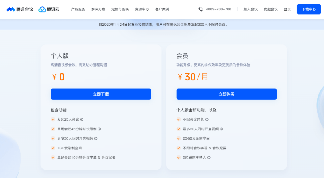
Task: Open info icon next to 最多60人同时开启视频
Action: point(221,129)
